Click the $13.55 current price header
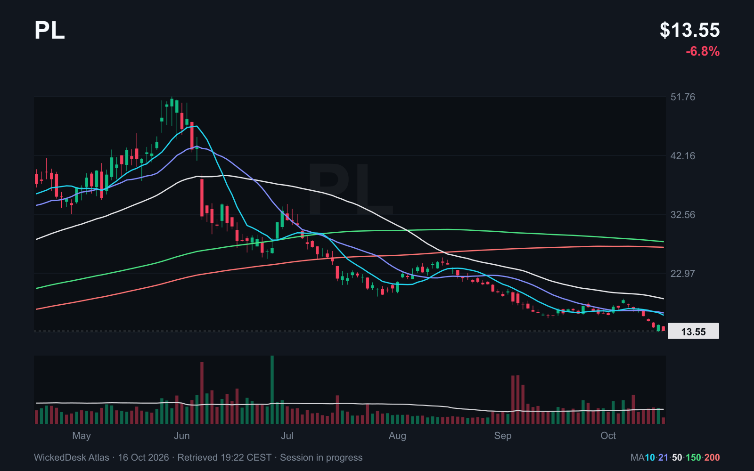 point(689,30)
